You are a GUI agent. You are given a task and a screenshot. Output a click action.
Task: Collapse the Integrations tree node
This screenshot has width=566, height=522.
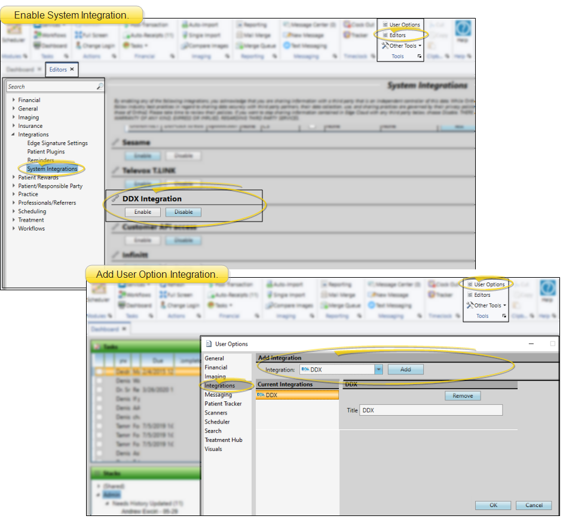pyautogui.click(x=14, y=134)
